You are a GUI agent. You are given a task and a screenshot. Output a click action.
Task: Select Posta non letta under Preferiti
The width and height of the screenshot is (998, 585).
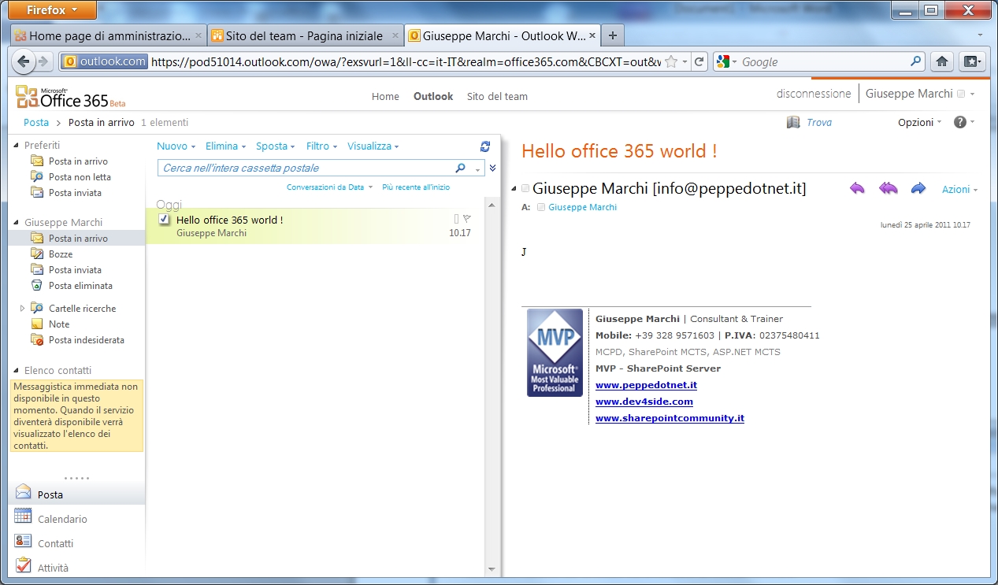tap(80, 176)
